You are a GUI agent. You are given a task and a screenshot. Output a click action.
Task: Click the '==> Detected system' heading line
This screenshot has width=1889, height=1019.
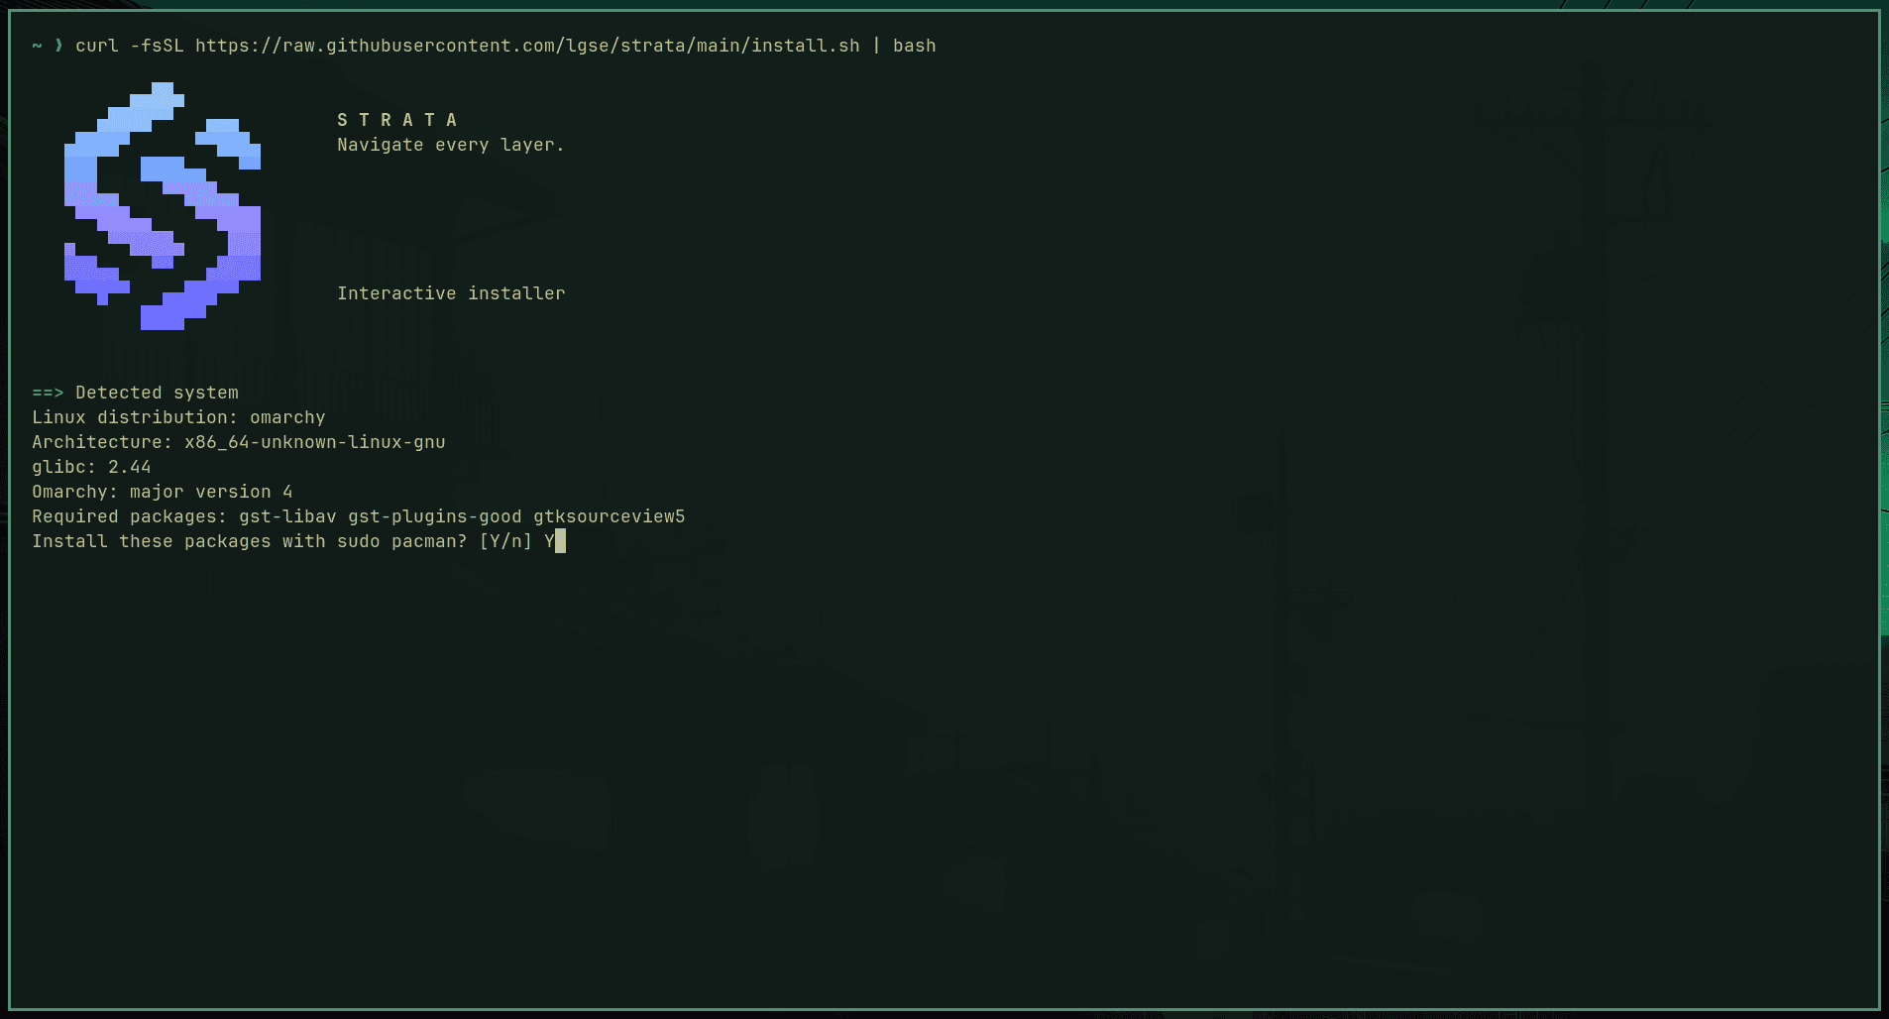click(135, 393)
